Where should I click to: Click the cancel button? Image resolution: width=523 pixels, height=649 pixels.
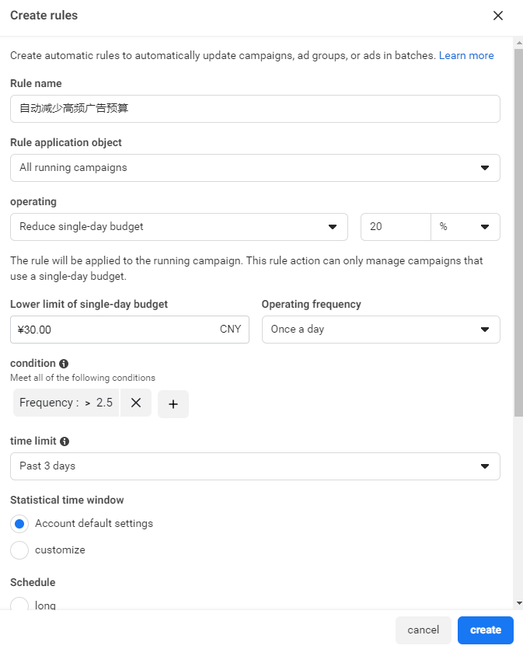[x=424, y=630]
